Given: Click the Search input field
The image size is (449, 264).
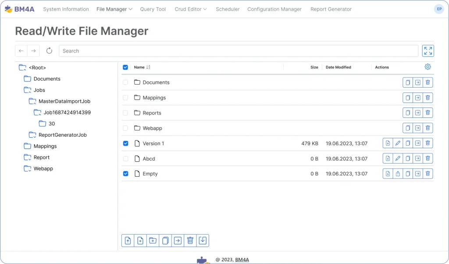Looking at the screenshot, I should pyautogui.click(x=239, y=51).
